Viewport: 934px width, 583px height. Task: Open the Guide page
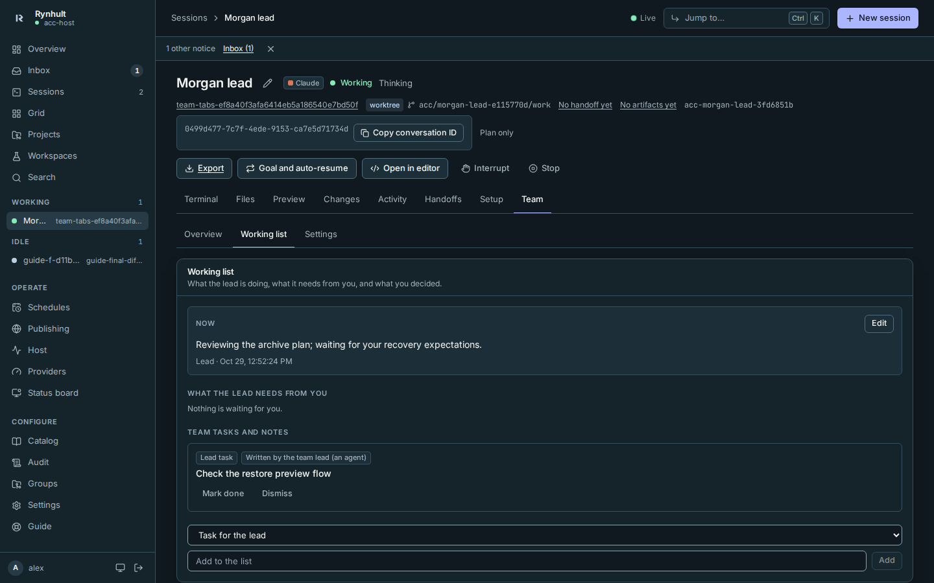tap(78, 527)
